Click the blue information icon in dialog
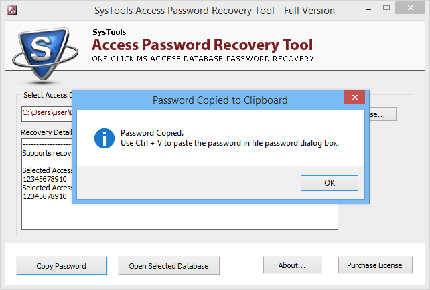The image size is (430, 290). (104, 138)
